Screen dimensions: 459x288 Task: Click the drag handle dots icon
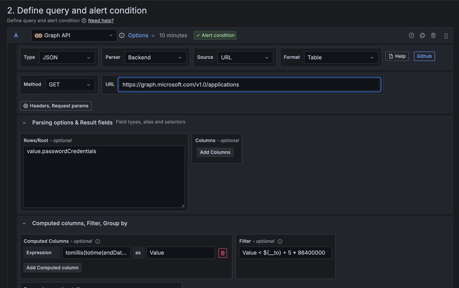[446, 36]
